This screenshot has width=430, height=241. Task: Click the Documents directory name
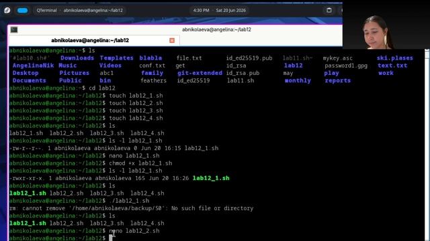[30, 80]
